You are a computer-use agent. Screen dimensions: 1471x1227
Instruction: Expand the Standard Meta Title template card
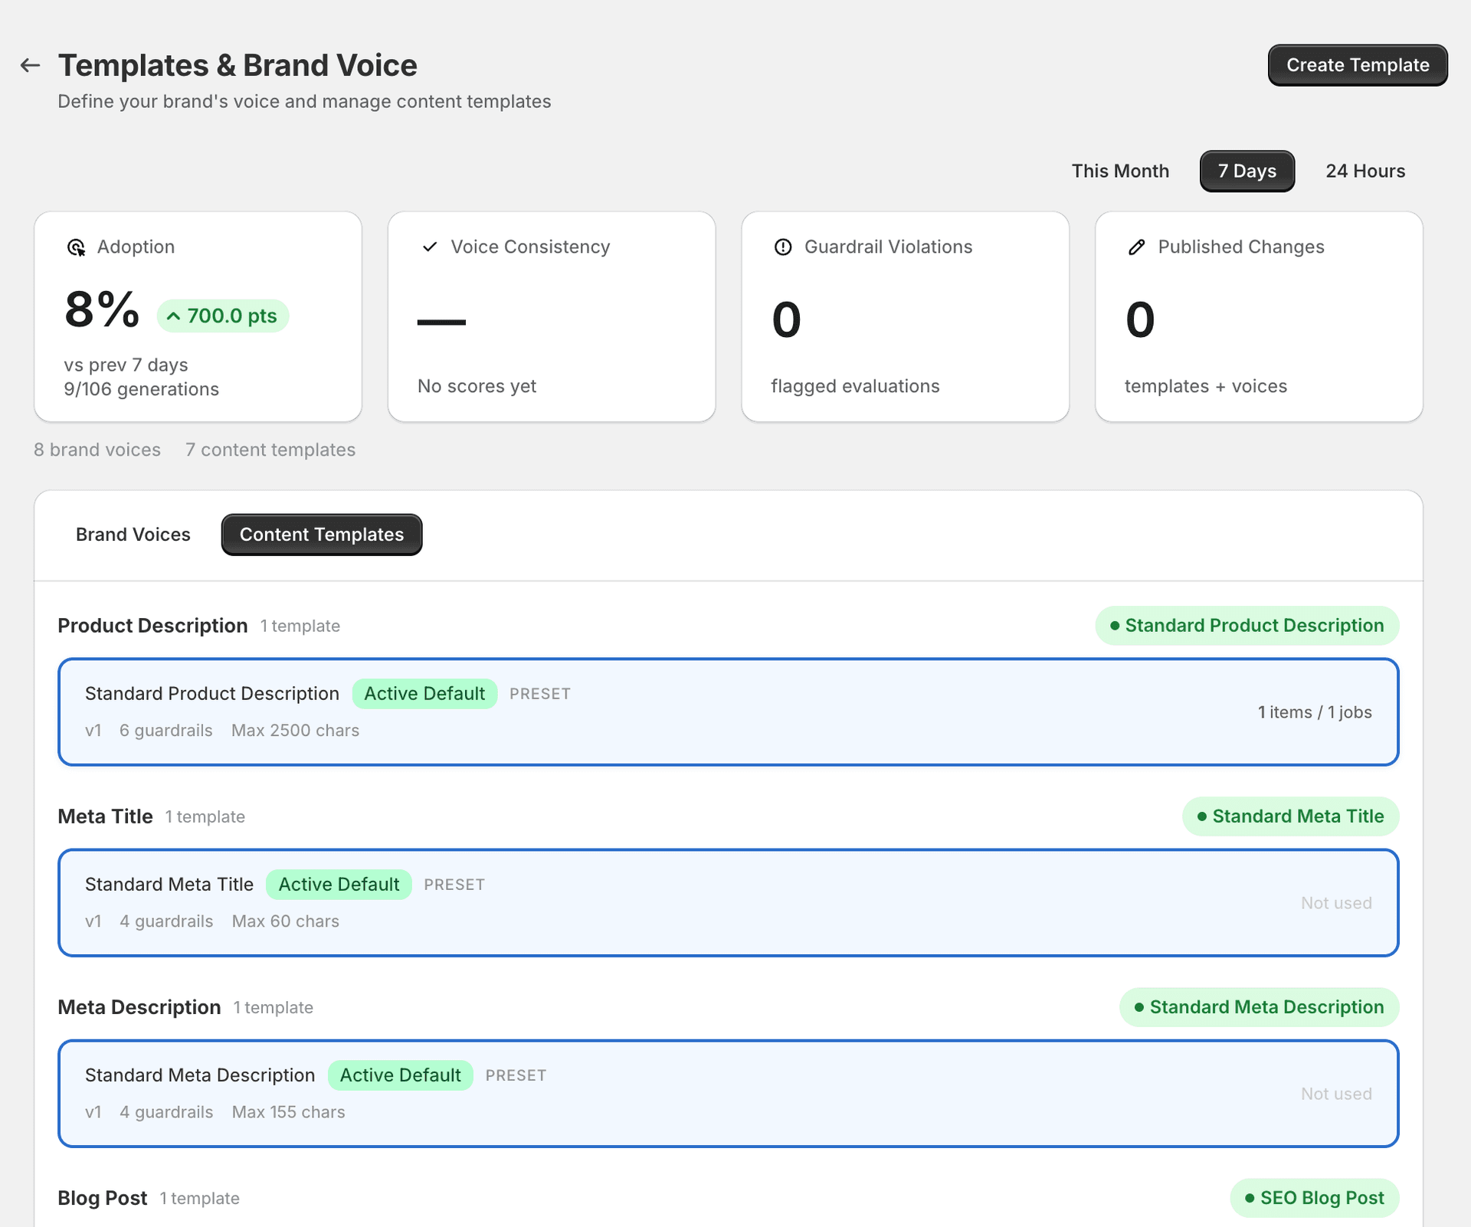click(x=728, y=902)
